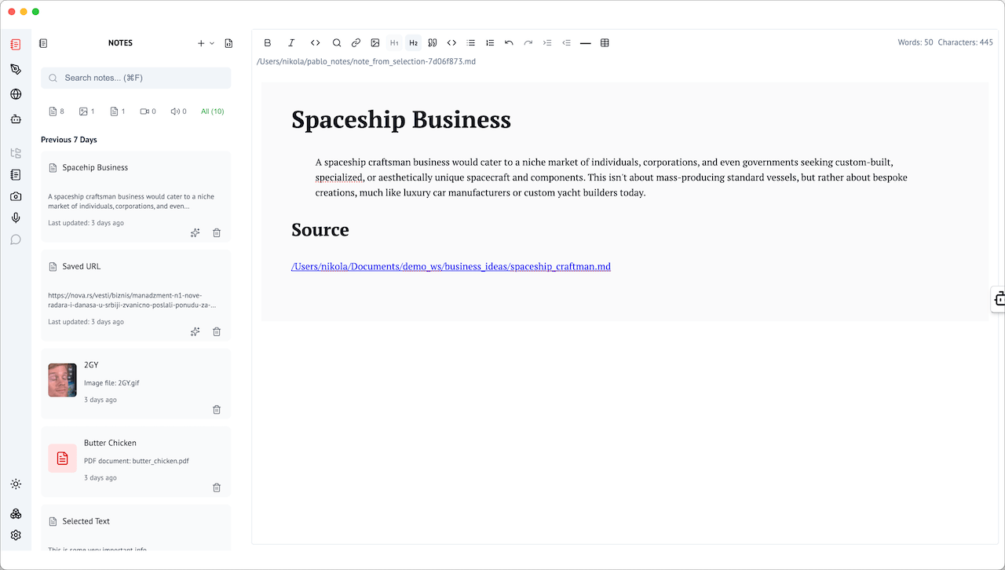The image size is (1005, 570).
Task: Run AI sparkle on Spacehip Business note
Action: (196, 232)
